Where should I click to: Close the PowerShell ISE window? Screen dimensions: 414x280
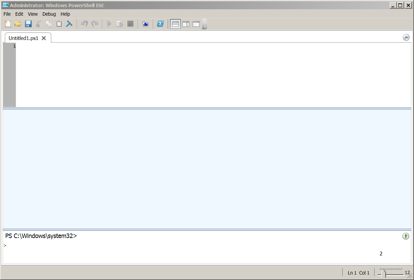408,5
